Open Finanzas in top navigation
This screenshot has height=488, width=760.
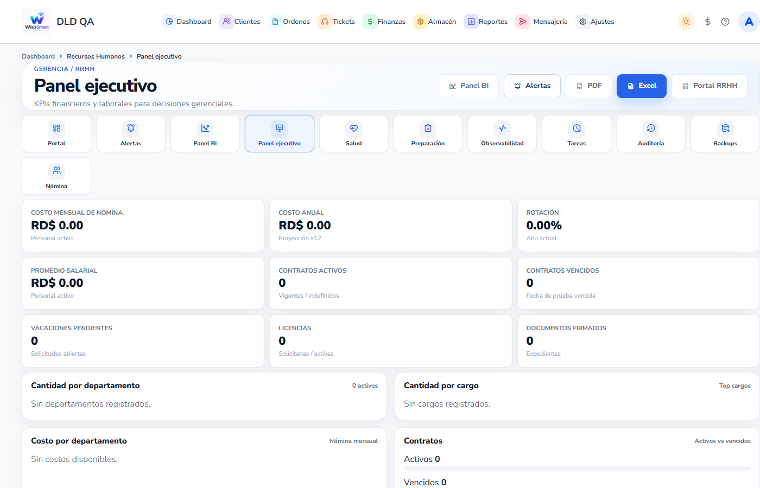coord(384,22)
